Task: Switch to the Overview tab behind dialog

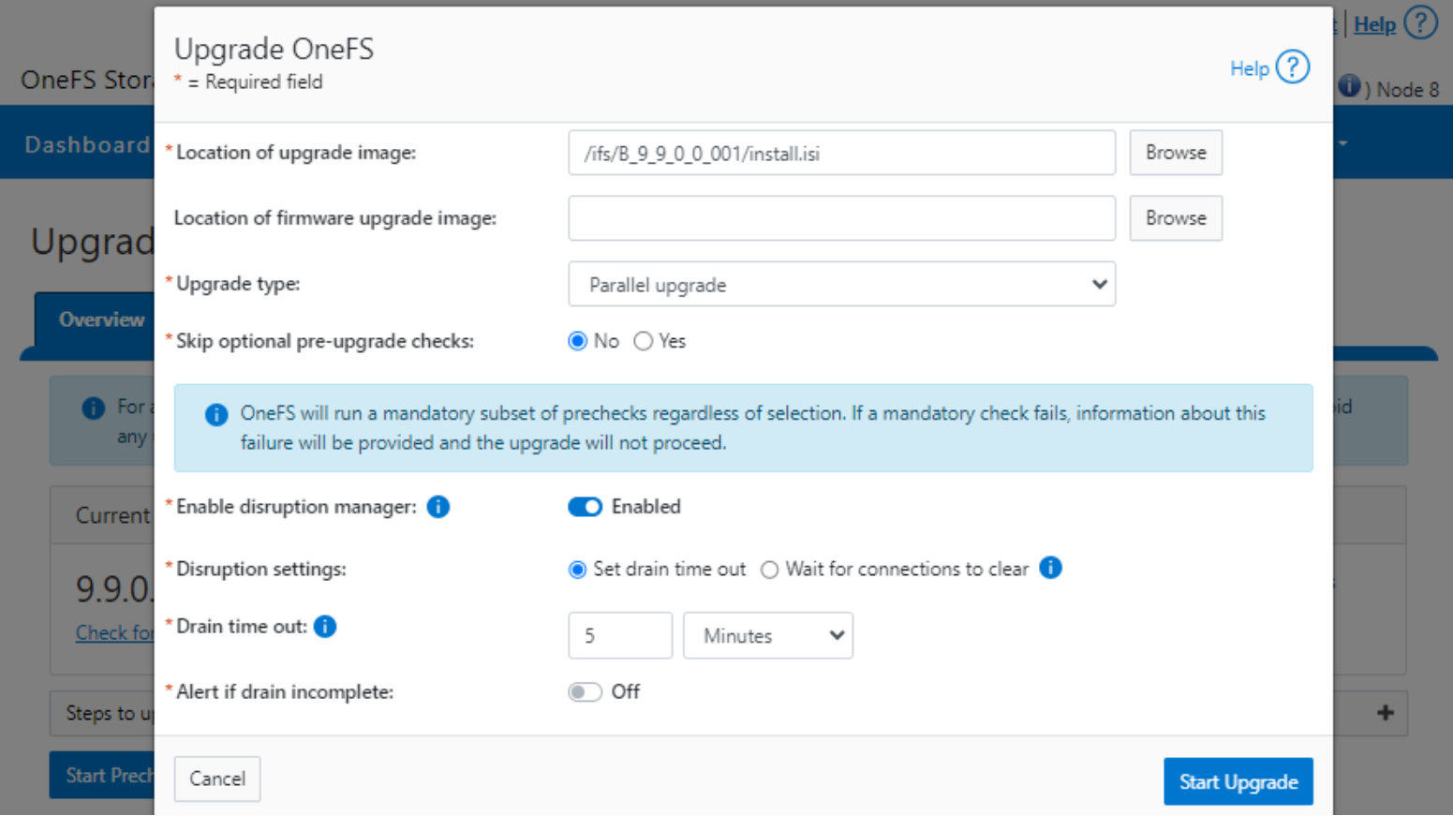Action: [101, 319]
